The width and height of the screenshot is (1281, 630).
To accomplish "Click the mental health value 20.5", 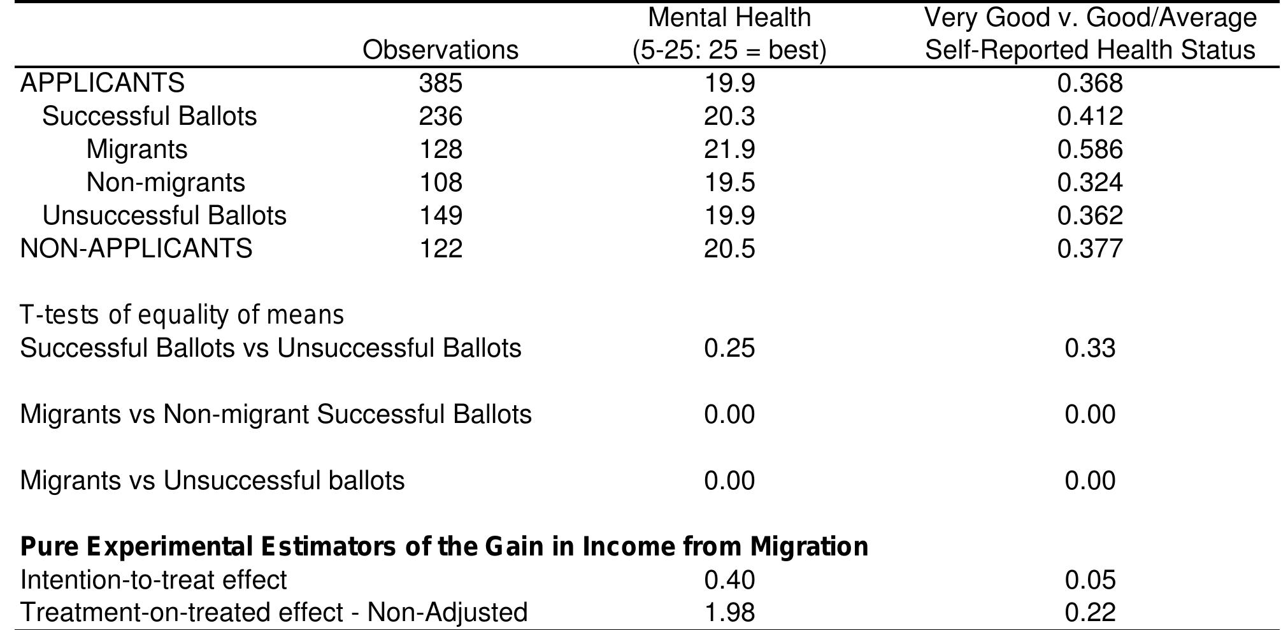I will [729, 248].
